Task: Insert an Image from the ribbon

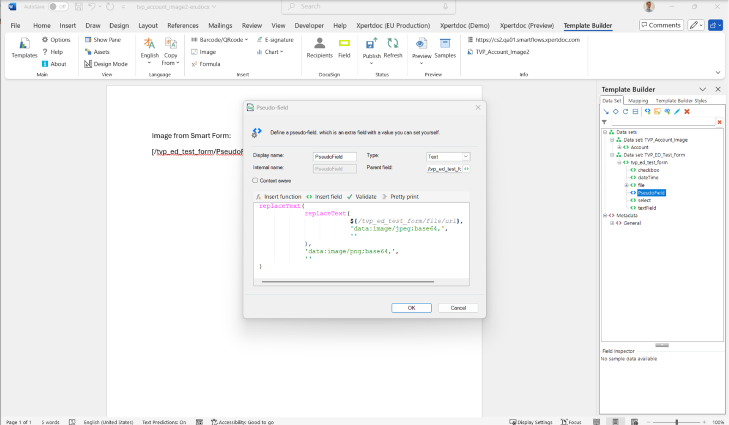Action: [x=203, y=52]
